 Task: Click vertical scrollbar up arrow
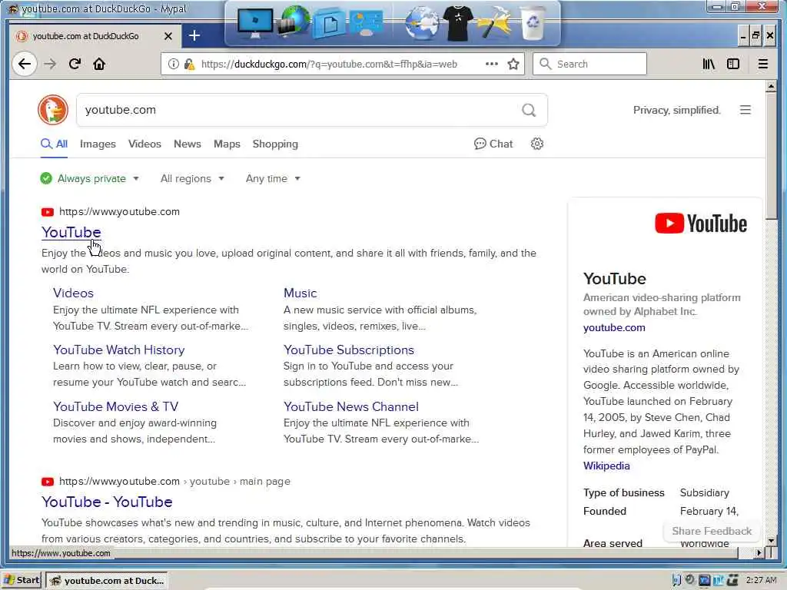point(771,86)
